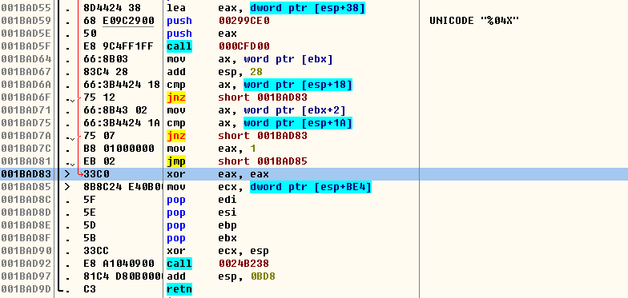Click the pop ebp instruction
This screenshot has height=298, width=628.
[x=202, y=225]
